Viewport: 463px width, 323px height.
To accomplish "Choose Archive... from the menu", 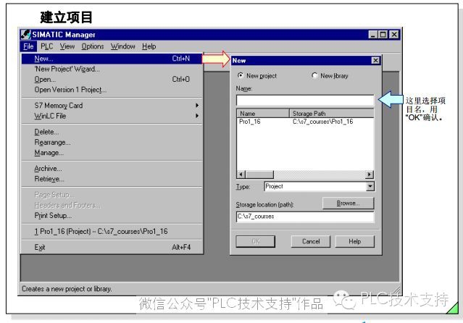I will click(x=112, y=168).
